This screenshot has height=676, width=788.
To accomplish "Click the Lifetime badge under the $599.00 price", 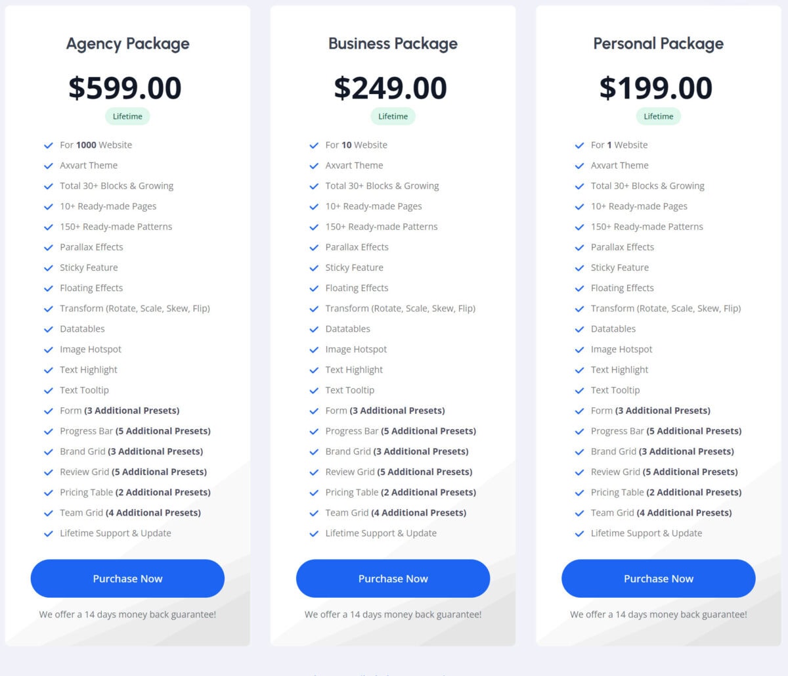I will [127, 116].
